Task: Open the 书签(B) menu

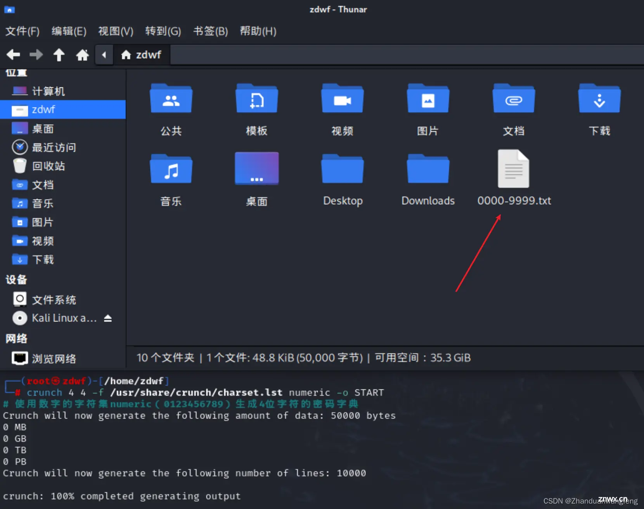Action: click(211, 31)
